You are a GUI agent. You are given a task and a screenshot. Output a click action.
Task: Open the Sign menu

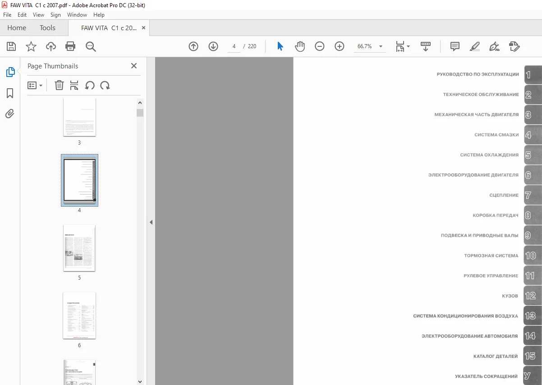click(x=55, y=15)
